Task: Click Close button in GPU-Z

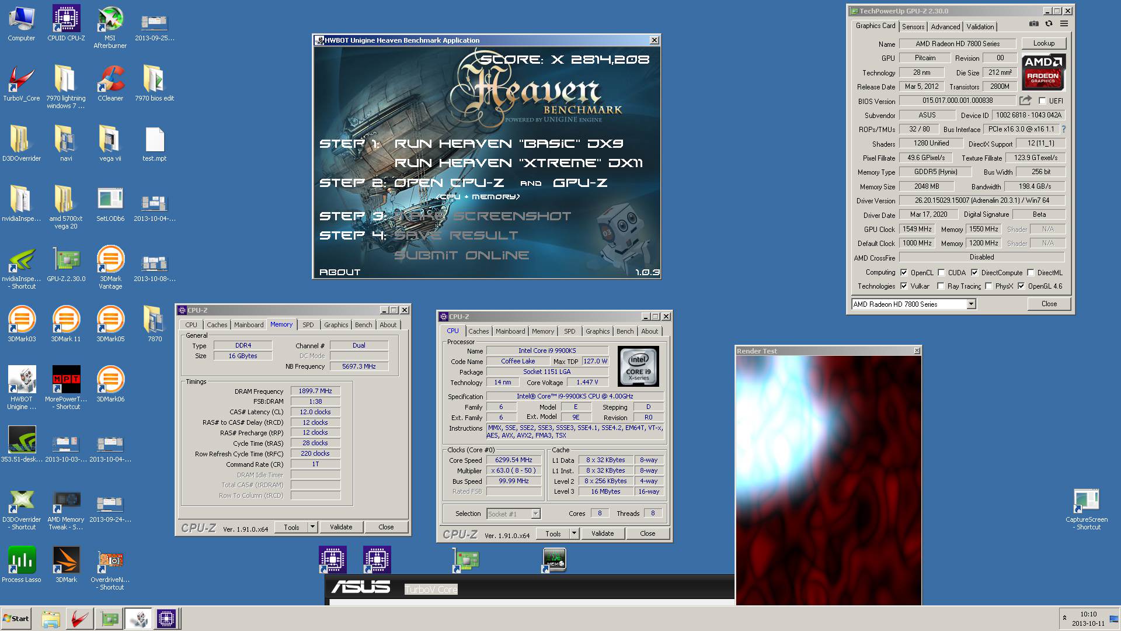Action: 1049,304
